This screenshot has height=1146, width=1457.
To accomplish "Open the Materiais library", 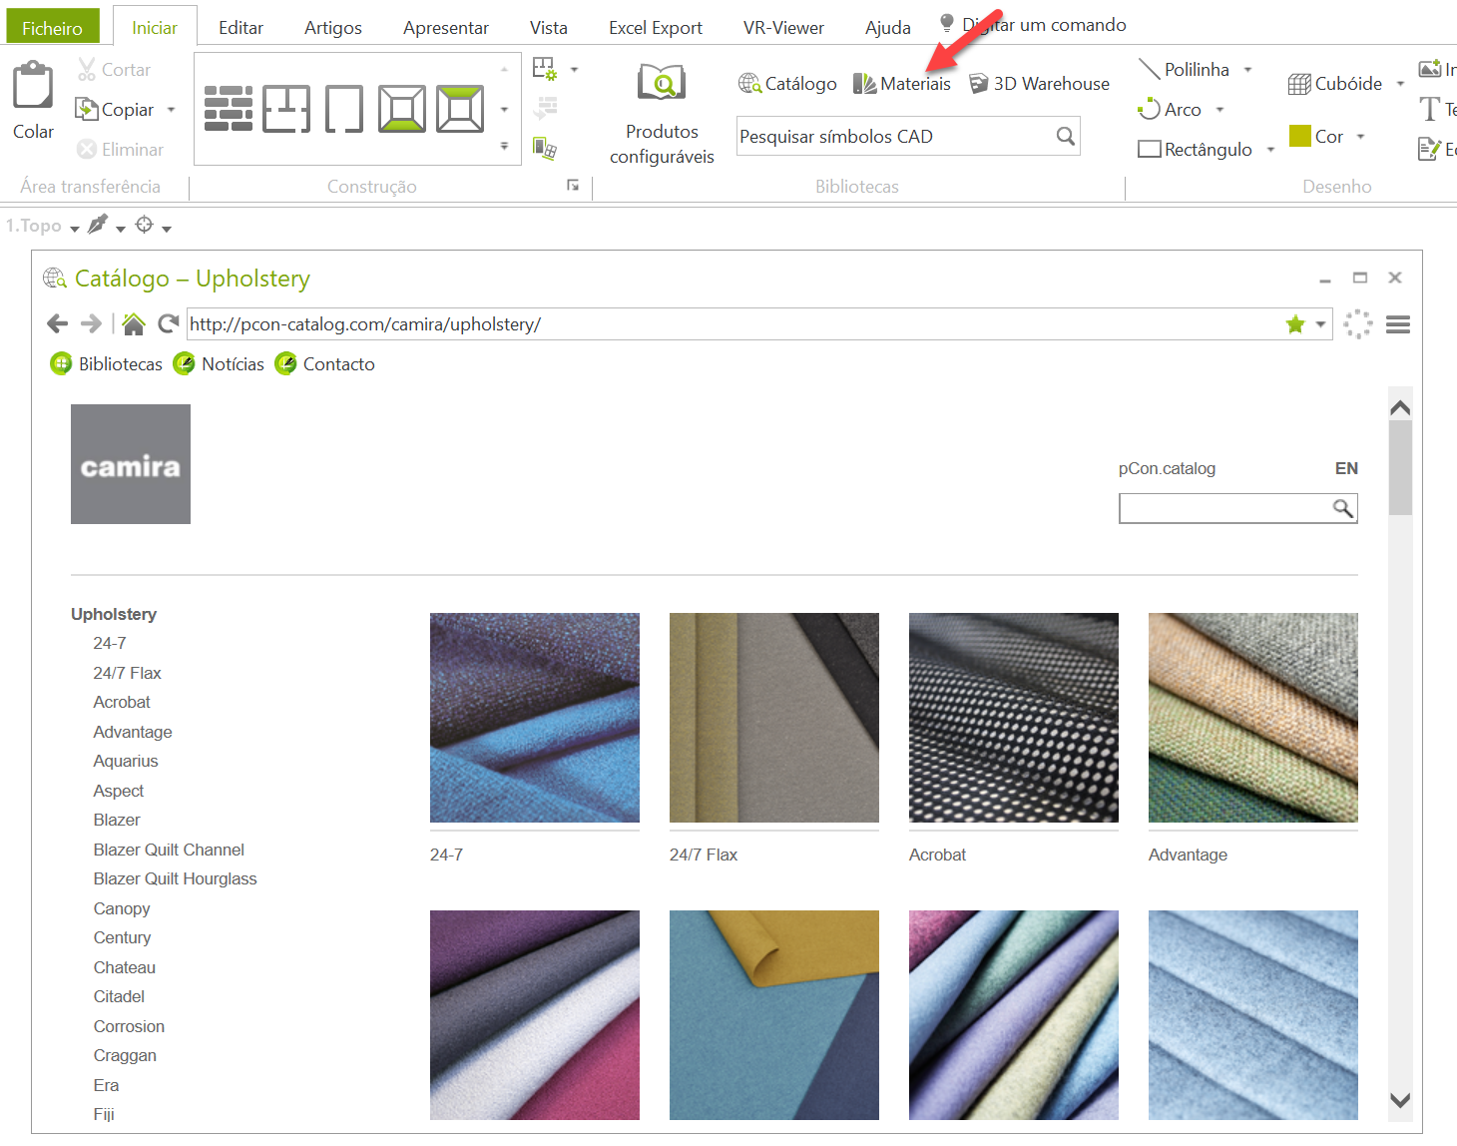I will click(902, 84).
